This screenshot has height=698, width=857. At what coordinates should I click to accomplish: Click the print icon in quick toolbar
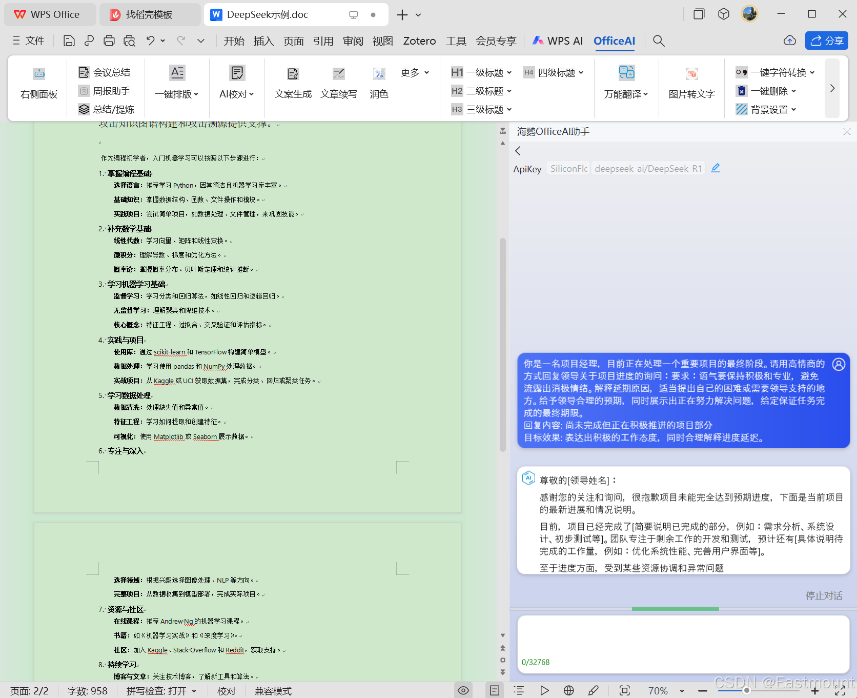click(x=109, y=41)
